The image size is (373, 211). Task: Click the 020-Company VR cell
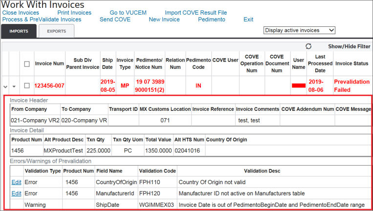pyautogui.click(x=84, y=121)
